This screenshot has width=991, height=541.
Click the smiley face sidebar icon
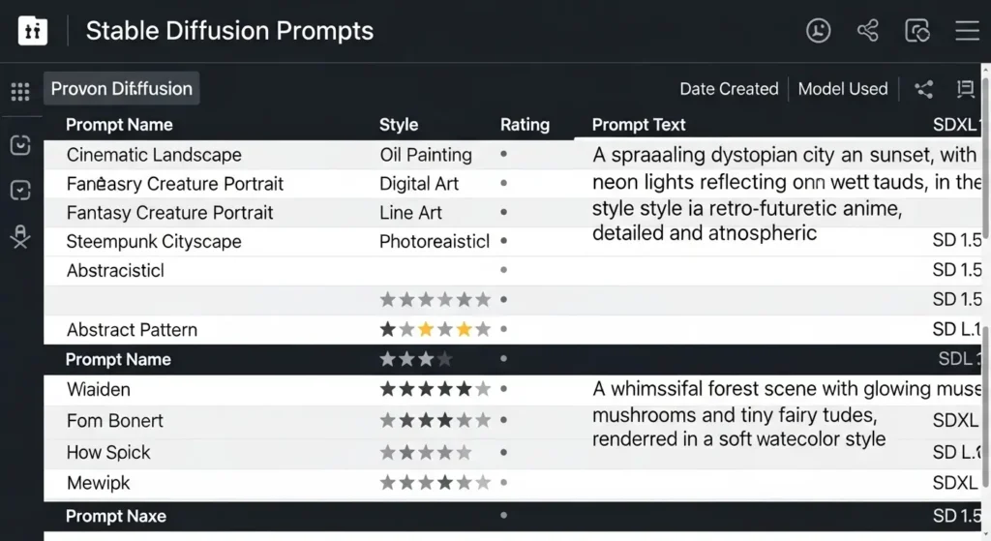click(20, 145)
